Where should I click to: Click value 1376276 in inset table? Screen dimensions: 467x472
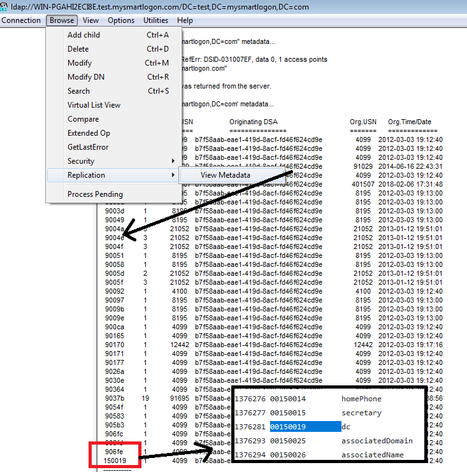pyautogui.click(x=250, y=399)
